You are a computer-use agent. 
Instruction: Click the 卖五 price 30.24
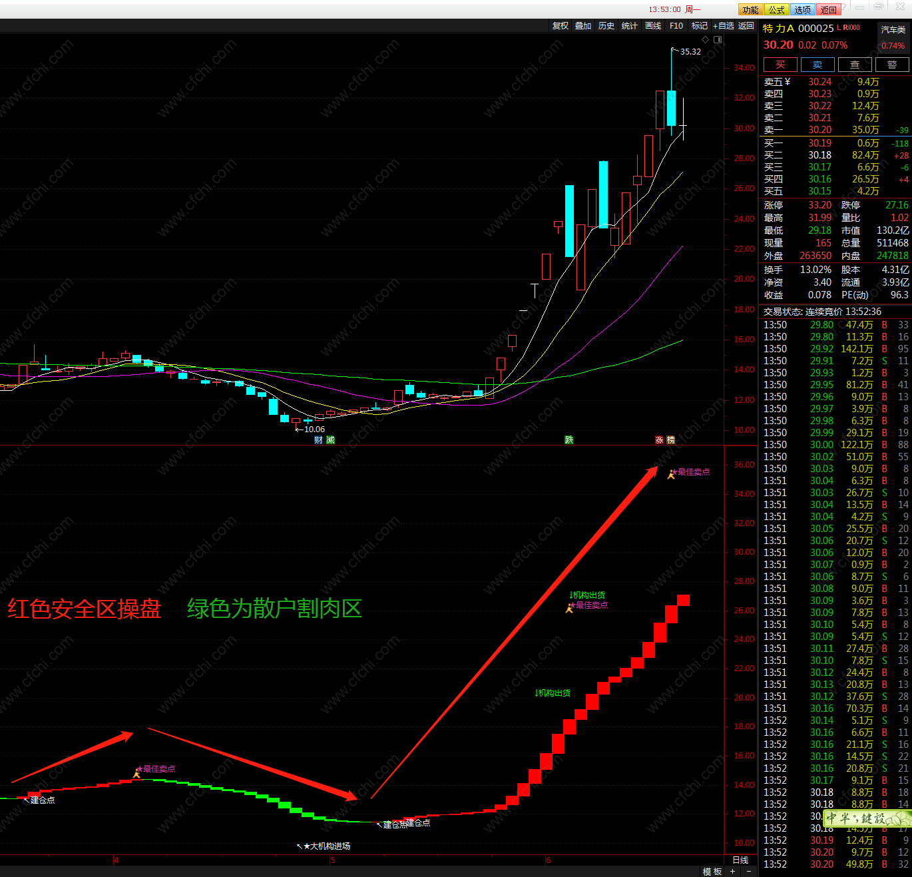click(x=820, y=82)
